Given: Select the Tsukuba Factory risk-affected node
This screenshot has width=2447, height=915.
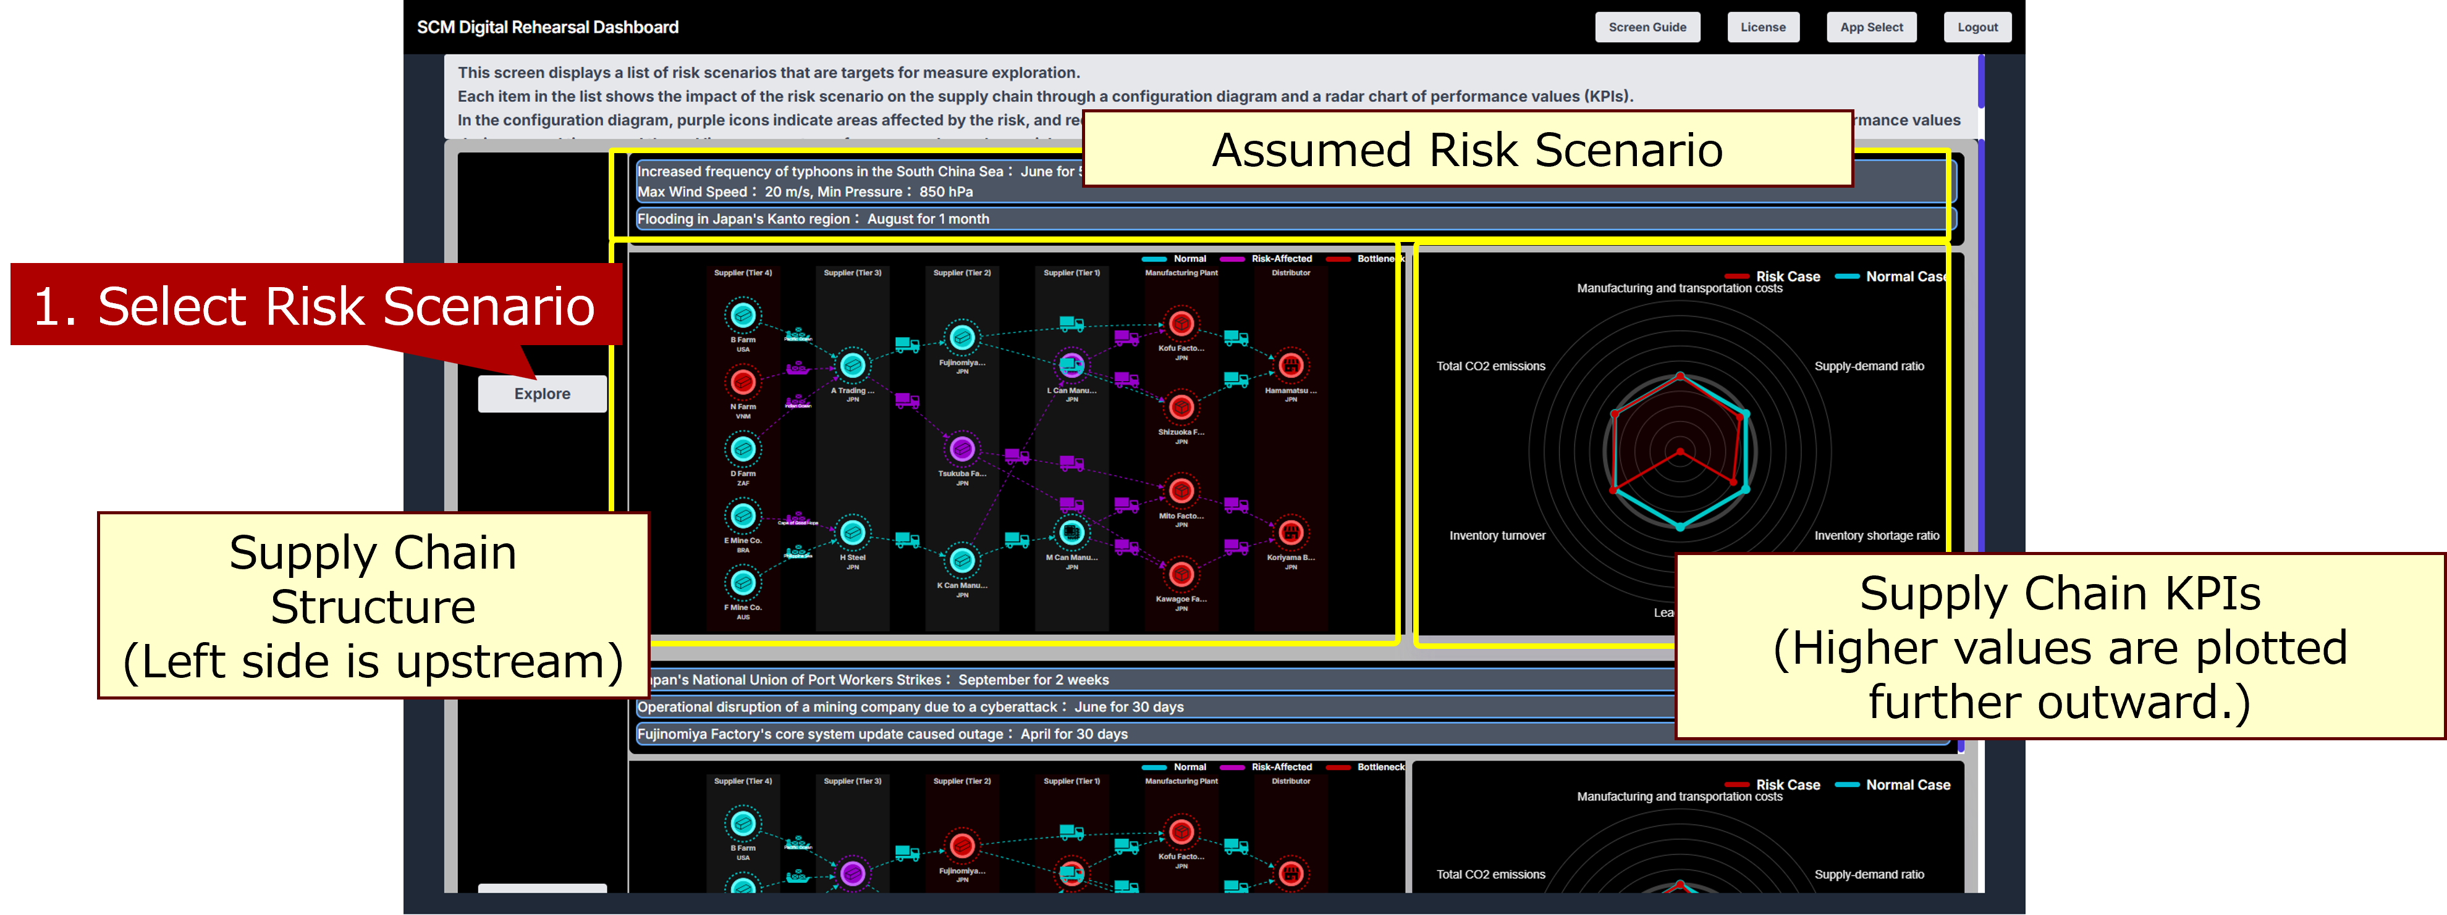Looking at the screenshot, I should pyautogui.click(x=961, y=448).
